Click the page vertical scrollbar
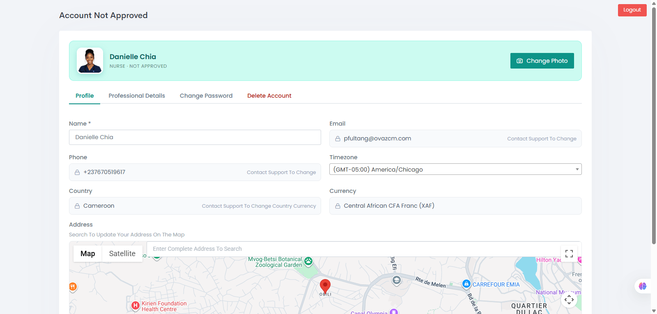The height and width of the screenshot is (314, 657). coord(654,125)
